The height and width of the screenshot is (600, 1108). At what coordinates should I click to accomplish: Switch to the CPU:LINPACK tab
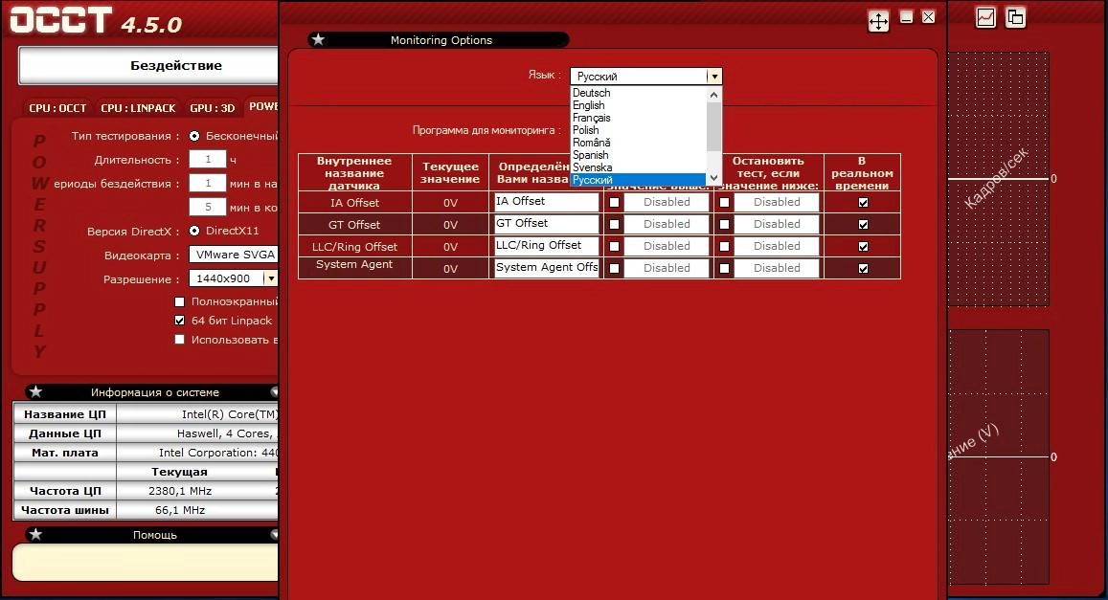(x=138, y=108)
